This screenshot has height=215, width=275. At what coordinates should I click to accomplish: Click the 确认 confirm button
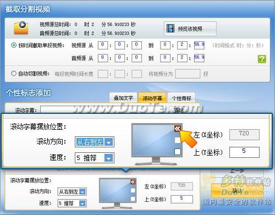point(238,191)
